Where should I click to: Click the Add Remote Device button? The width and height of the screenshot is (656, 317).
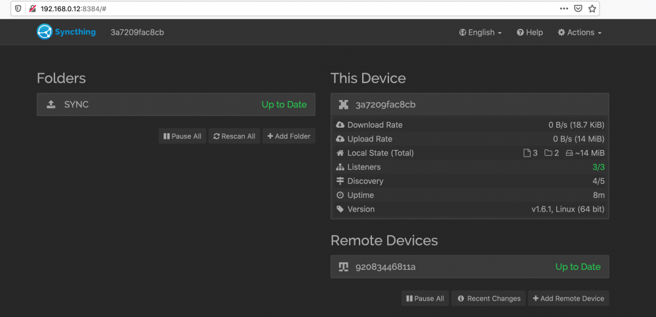pyautogui.click(x=569, y=299)
